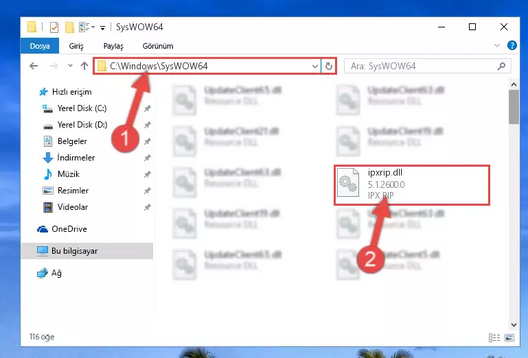
Task: Click the pin icon beside Yerel Disk (C:)
Action: pos(148,108)
